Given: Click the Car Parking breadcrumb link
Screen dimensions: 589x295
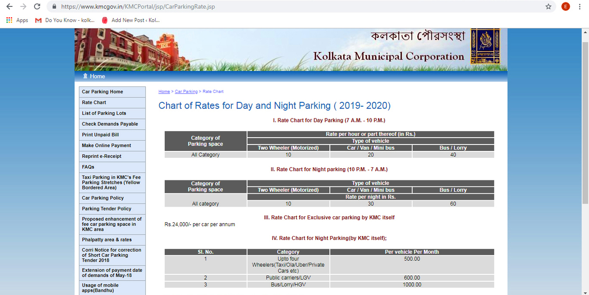Looking at the screenshot, I should 186,91.
